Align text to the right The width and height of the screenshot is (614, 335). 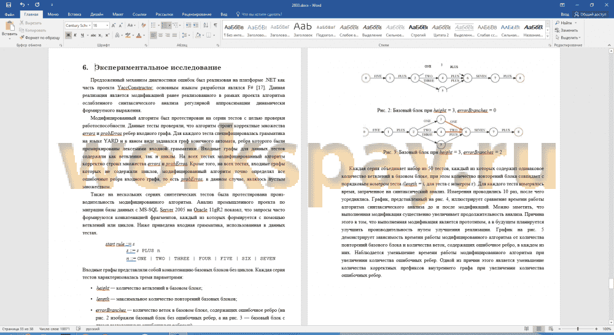point(168,35)
